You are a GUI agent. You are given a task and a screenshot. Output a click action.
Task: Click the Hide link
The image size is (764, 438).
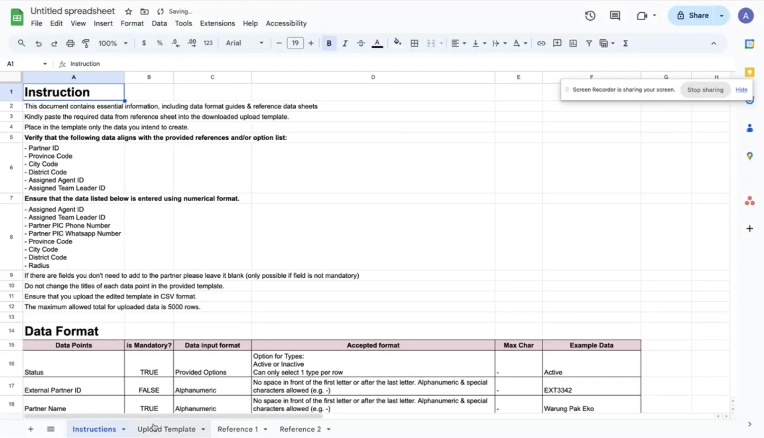[x=741, y=90]
